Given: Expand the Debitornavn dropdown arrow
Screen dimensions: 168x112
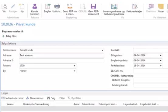Looking at the screenshot, I should (102, 50).
